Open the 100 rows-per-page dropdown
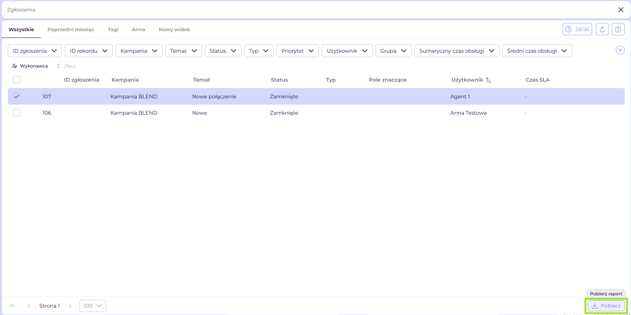The width and height of the screenshot is (631, 315). 93,306
